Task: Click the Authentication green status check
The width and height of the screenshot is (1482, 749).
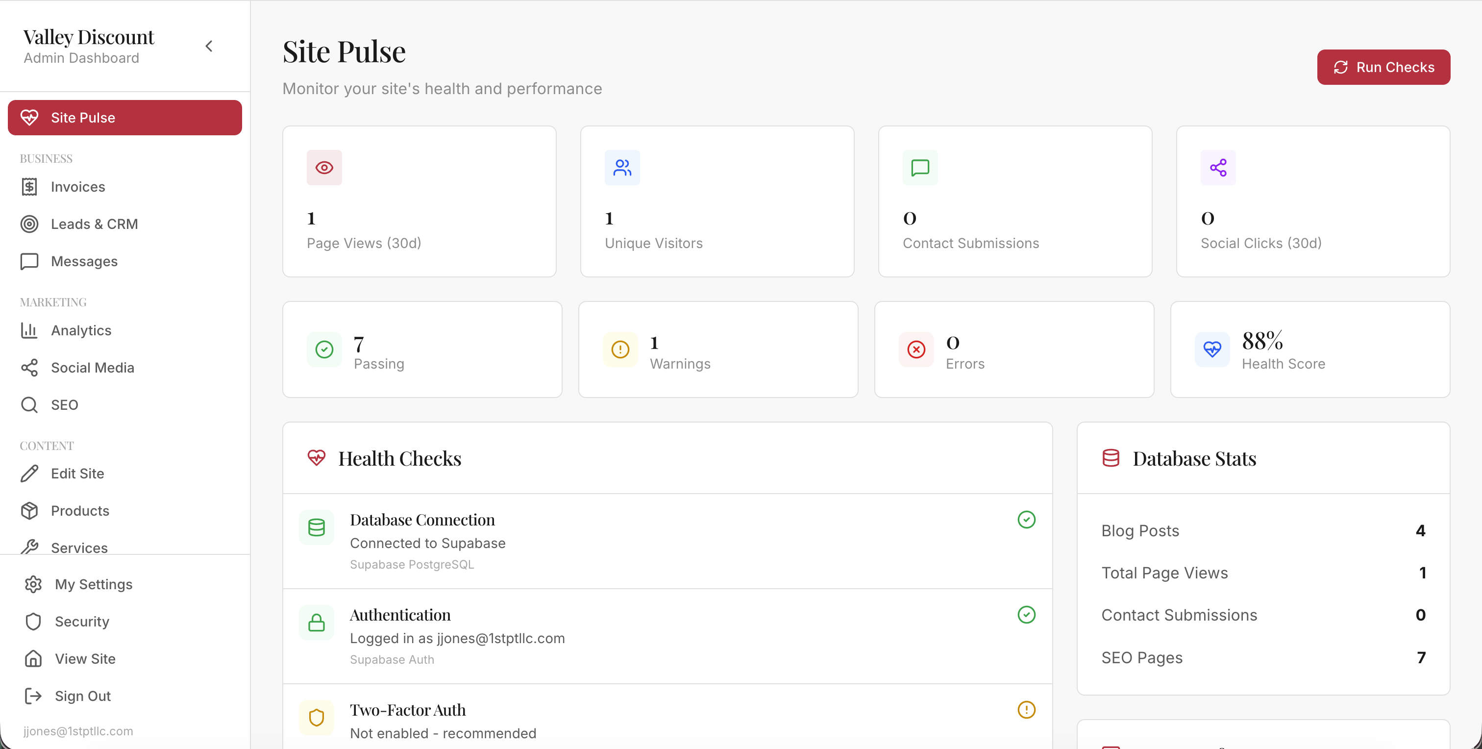Action: pyautogui.click(x=1027, y=614)
